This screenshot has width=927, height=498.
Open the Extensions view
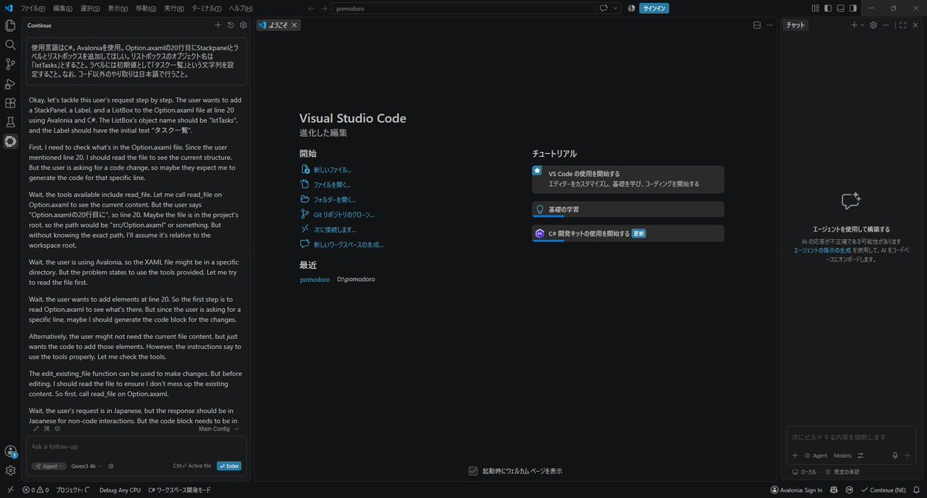pos(10,103)
